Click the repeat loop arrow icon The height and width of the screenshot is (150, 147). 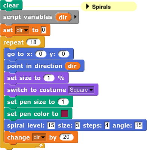(x=39, y=146)
